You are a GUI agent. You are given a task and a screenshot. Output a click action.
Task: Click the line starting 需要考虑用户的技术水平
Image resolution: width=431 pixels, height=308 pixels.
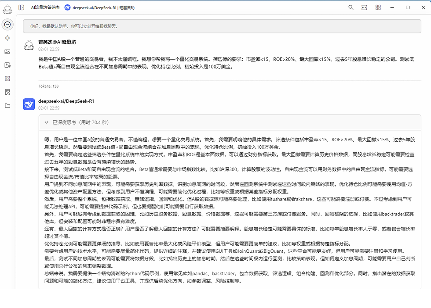click(225, 251)
